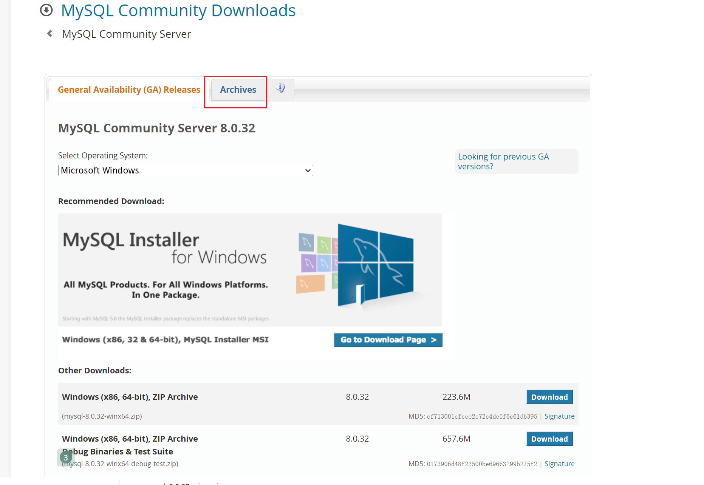Click the MySQL Community Server breadcrumb text

tap(127, 34)
